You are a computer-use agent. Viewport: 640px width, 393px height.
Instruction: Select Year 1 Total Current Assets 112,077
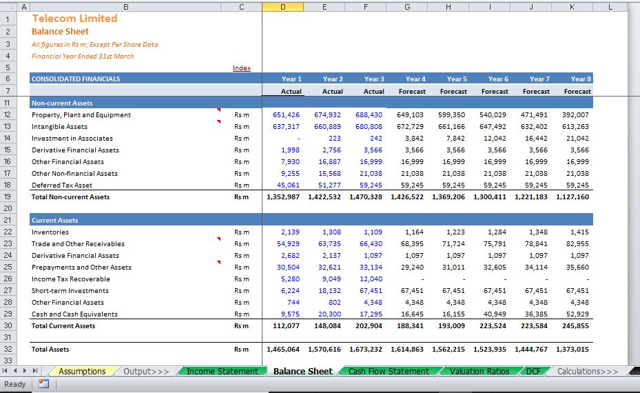(x=286, y=326)
